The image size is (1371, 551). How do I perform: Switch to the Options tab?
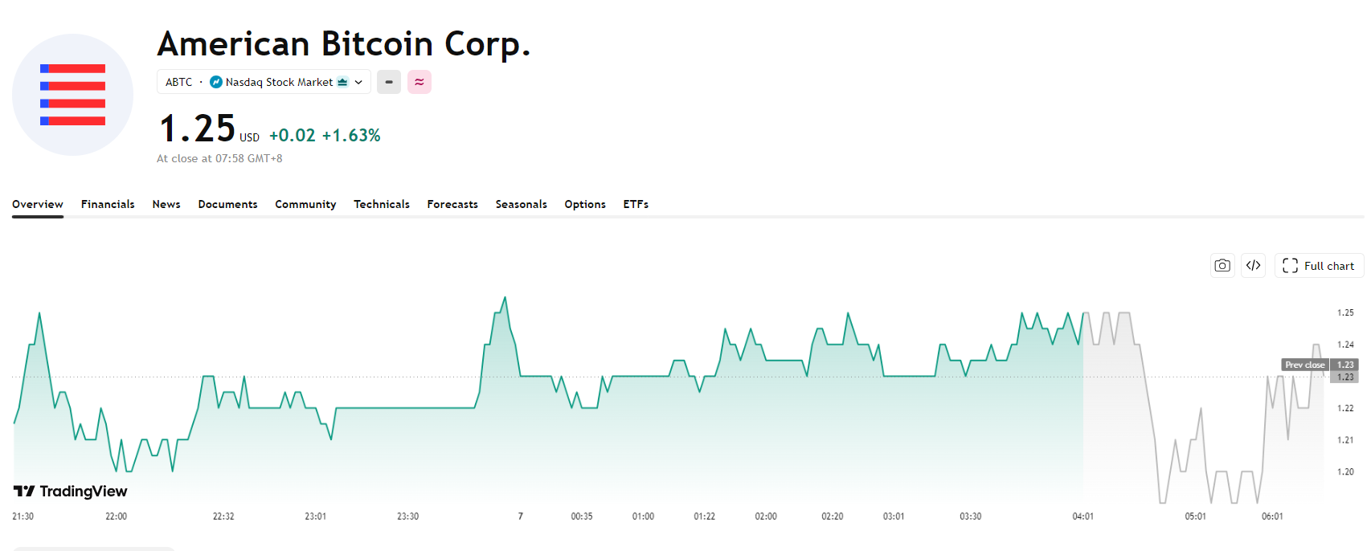pos(585,204)
